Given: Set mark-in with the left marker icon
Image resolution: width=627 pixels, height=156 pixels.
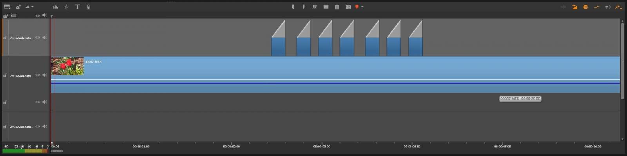Looking at the screenshot, I should pyautogui.click(x=293, y=7).
